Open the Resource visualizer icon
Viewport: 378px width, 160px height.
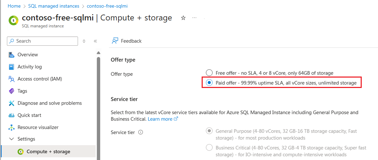pyautogui.click(x=11, y=127)
